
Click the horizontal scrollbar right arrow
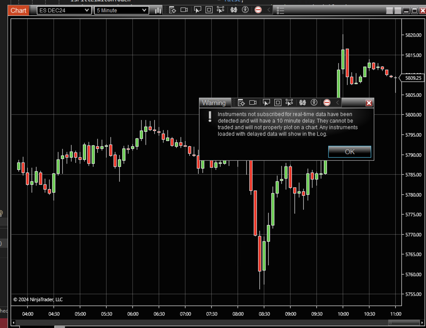[x=422, y=323]
